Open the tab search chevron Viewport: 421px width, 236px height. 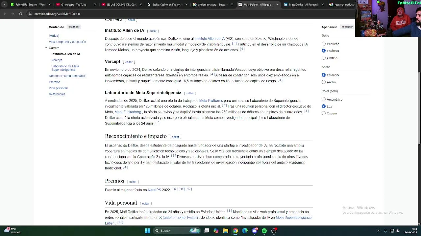point(4,5)
